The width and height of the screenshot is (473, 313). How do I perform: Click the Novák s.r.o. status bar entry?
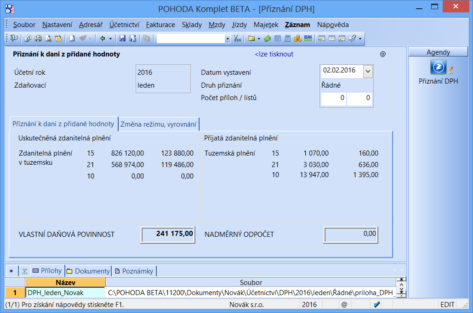[x=247, y=305]
